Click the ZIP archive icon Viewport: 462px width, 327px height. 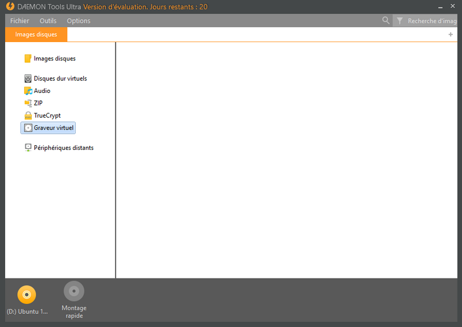[28, 103]
